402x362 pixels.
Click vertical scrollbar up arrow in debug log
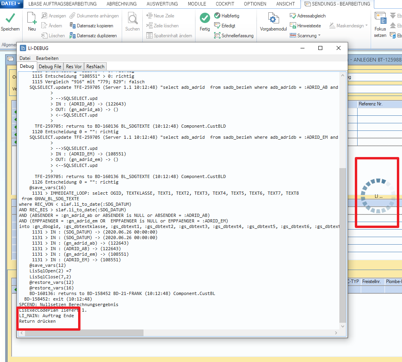(343, 75)
